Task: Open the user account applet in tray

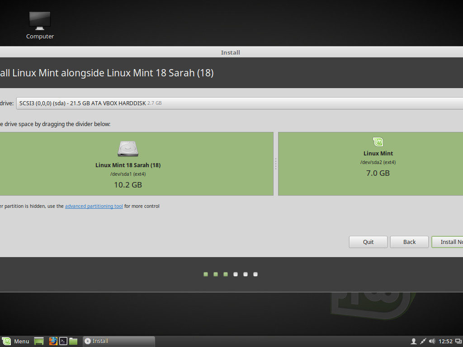Action: pos(413,341)
